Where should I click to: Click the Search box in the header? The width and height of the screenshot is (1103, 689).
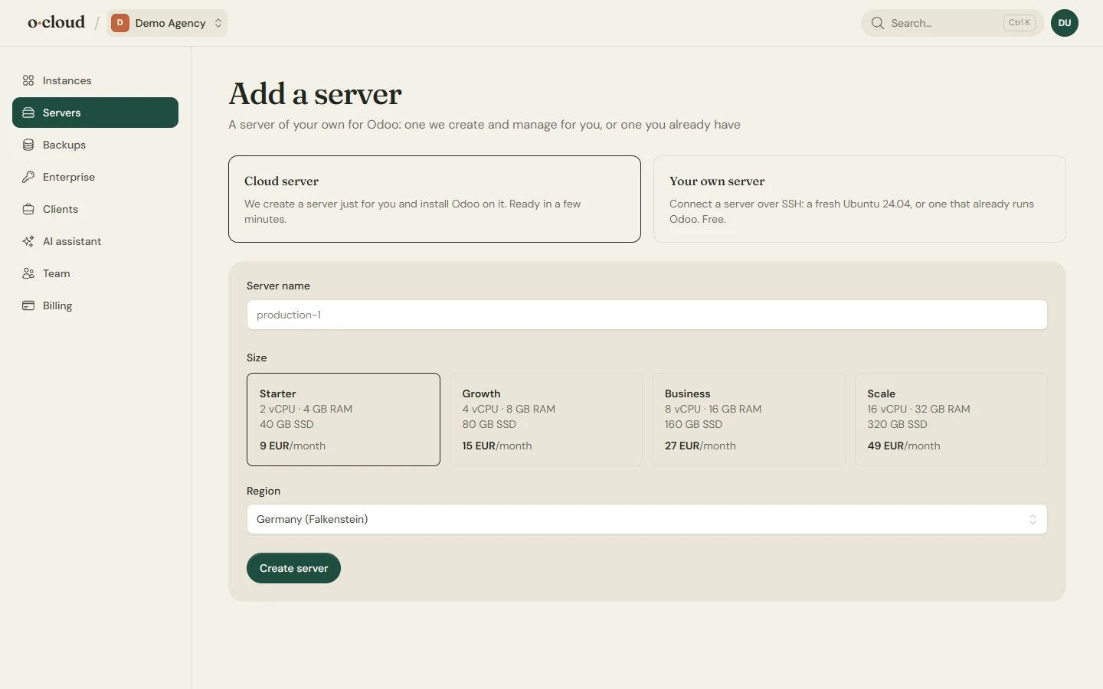click(x=953, y=23)
